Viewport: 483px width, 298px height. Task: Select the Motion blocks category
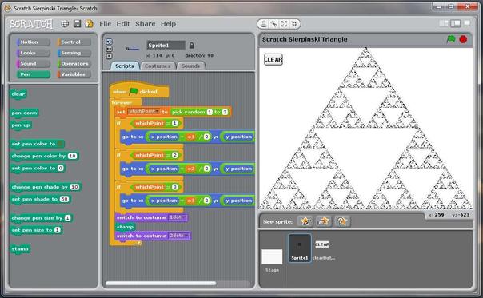click(x=34, y=42)
